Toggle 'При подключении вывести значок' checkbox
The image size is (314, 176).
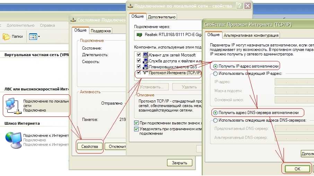136,123
